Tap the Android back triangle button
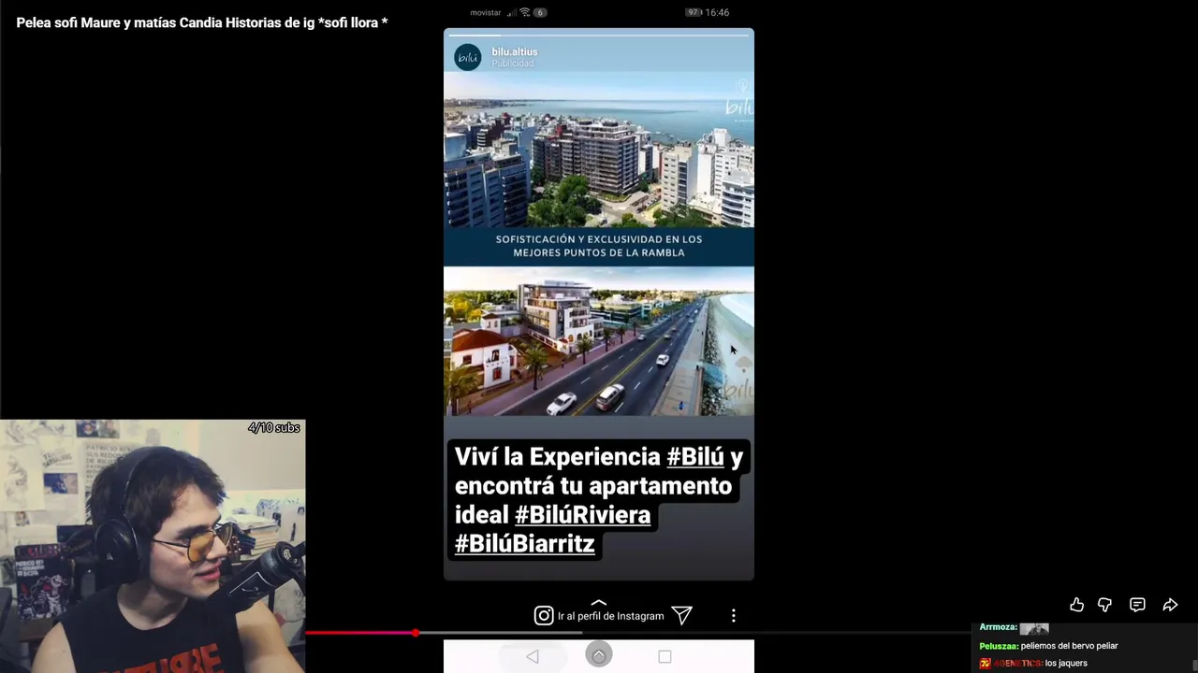 point(533,656)
